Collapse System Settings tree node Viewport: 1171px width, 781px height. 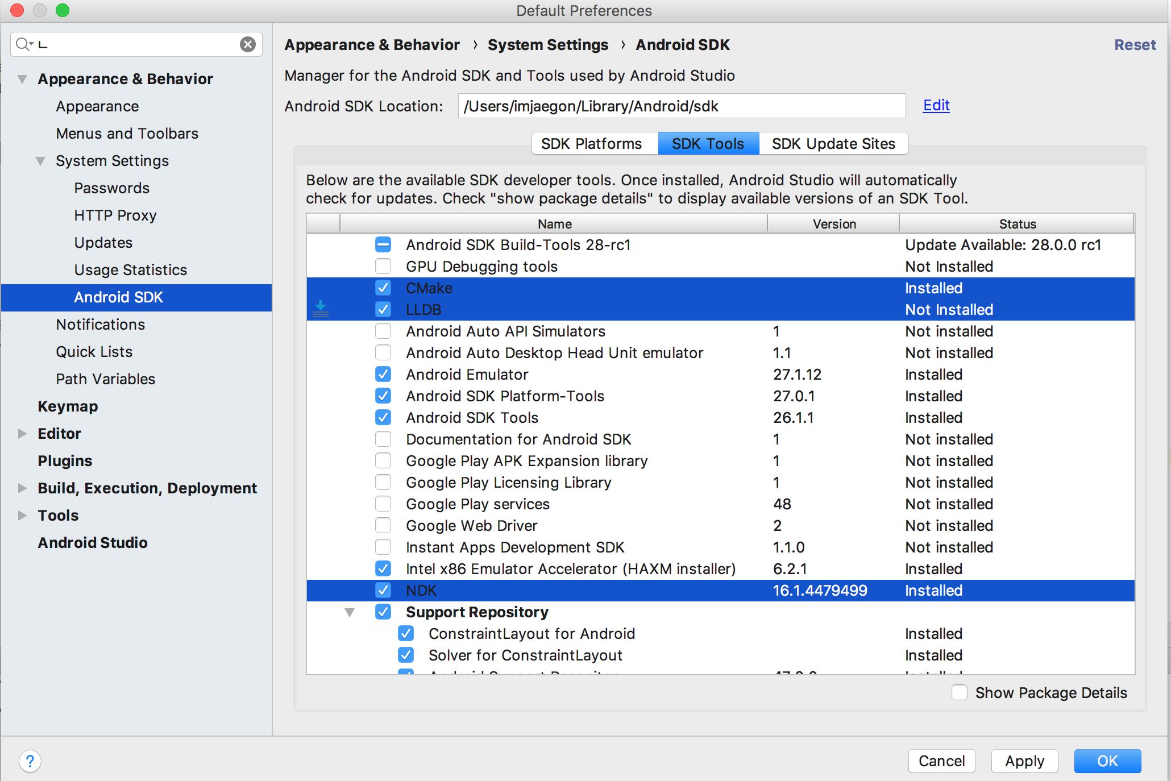[40, 161]
